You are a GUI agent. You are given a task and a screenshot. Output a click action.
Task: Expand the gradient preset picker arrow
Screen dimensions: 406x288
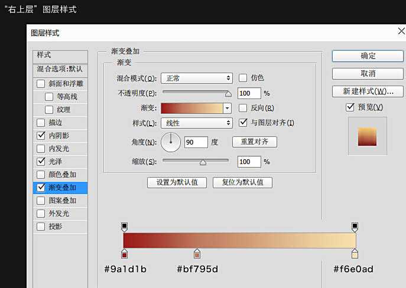click(x=227, y=108)
